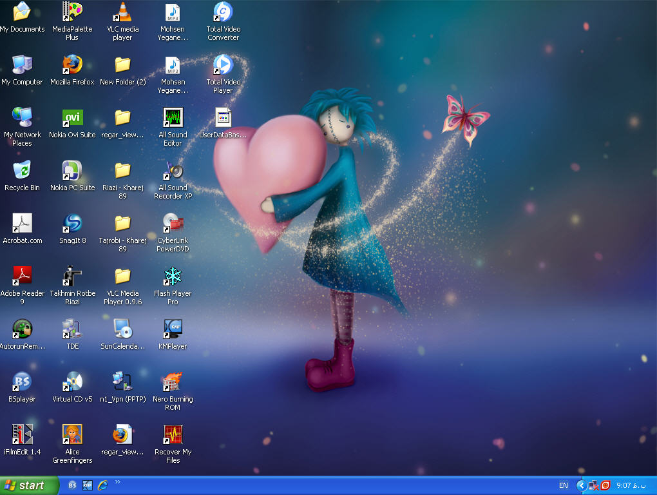Click the All Sound Editor icon
The width and height of the screenshot is (657, 495).
pyautogui.click(x=173, y=117)
